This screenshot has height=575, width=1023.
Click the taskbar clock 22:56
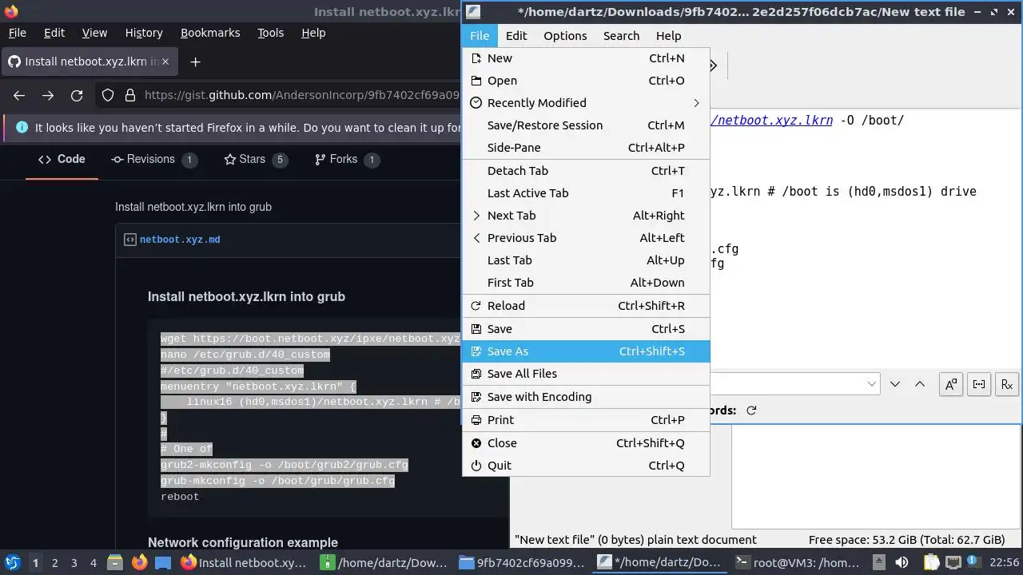[x=1004, y=562]
